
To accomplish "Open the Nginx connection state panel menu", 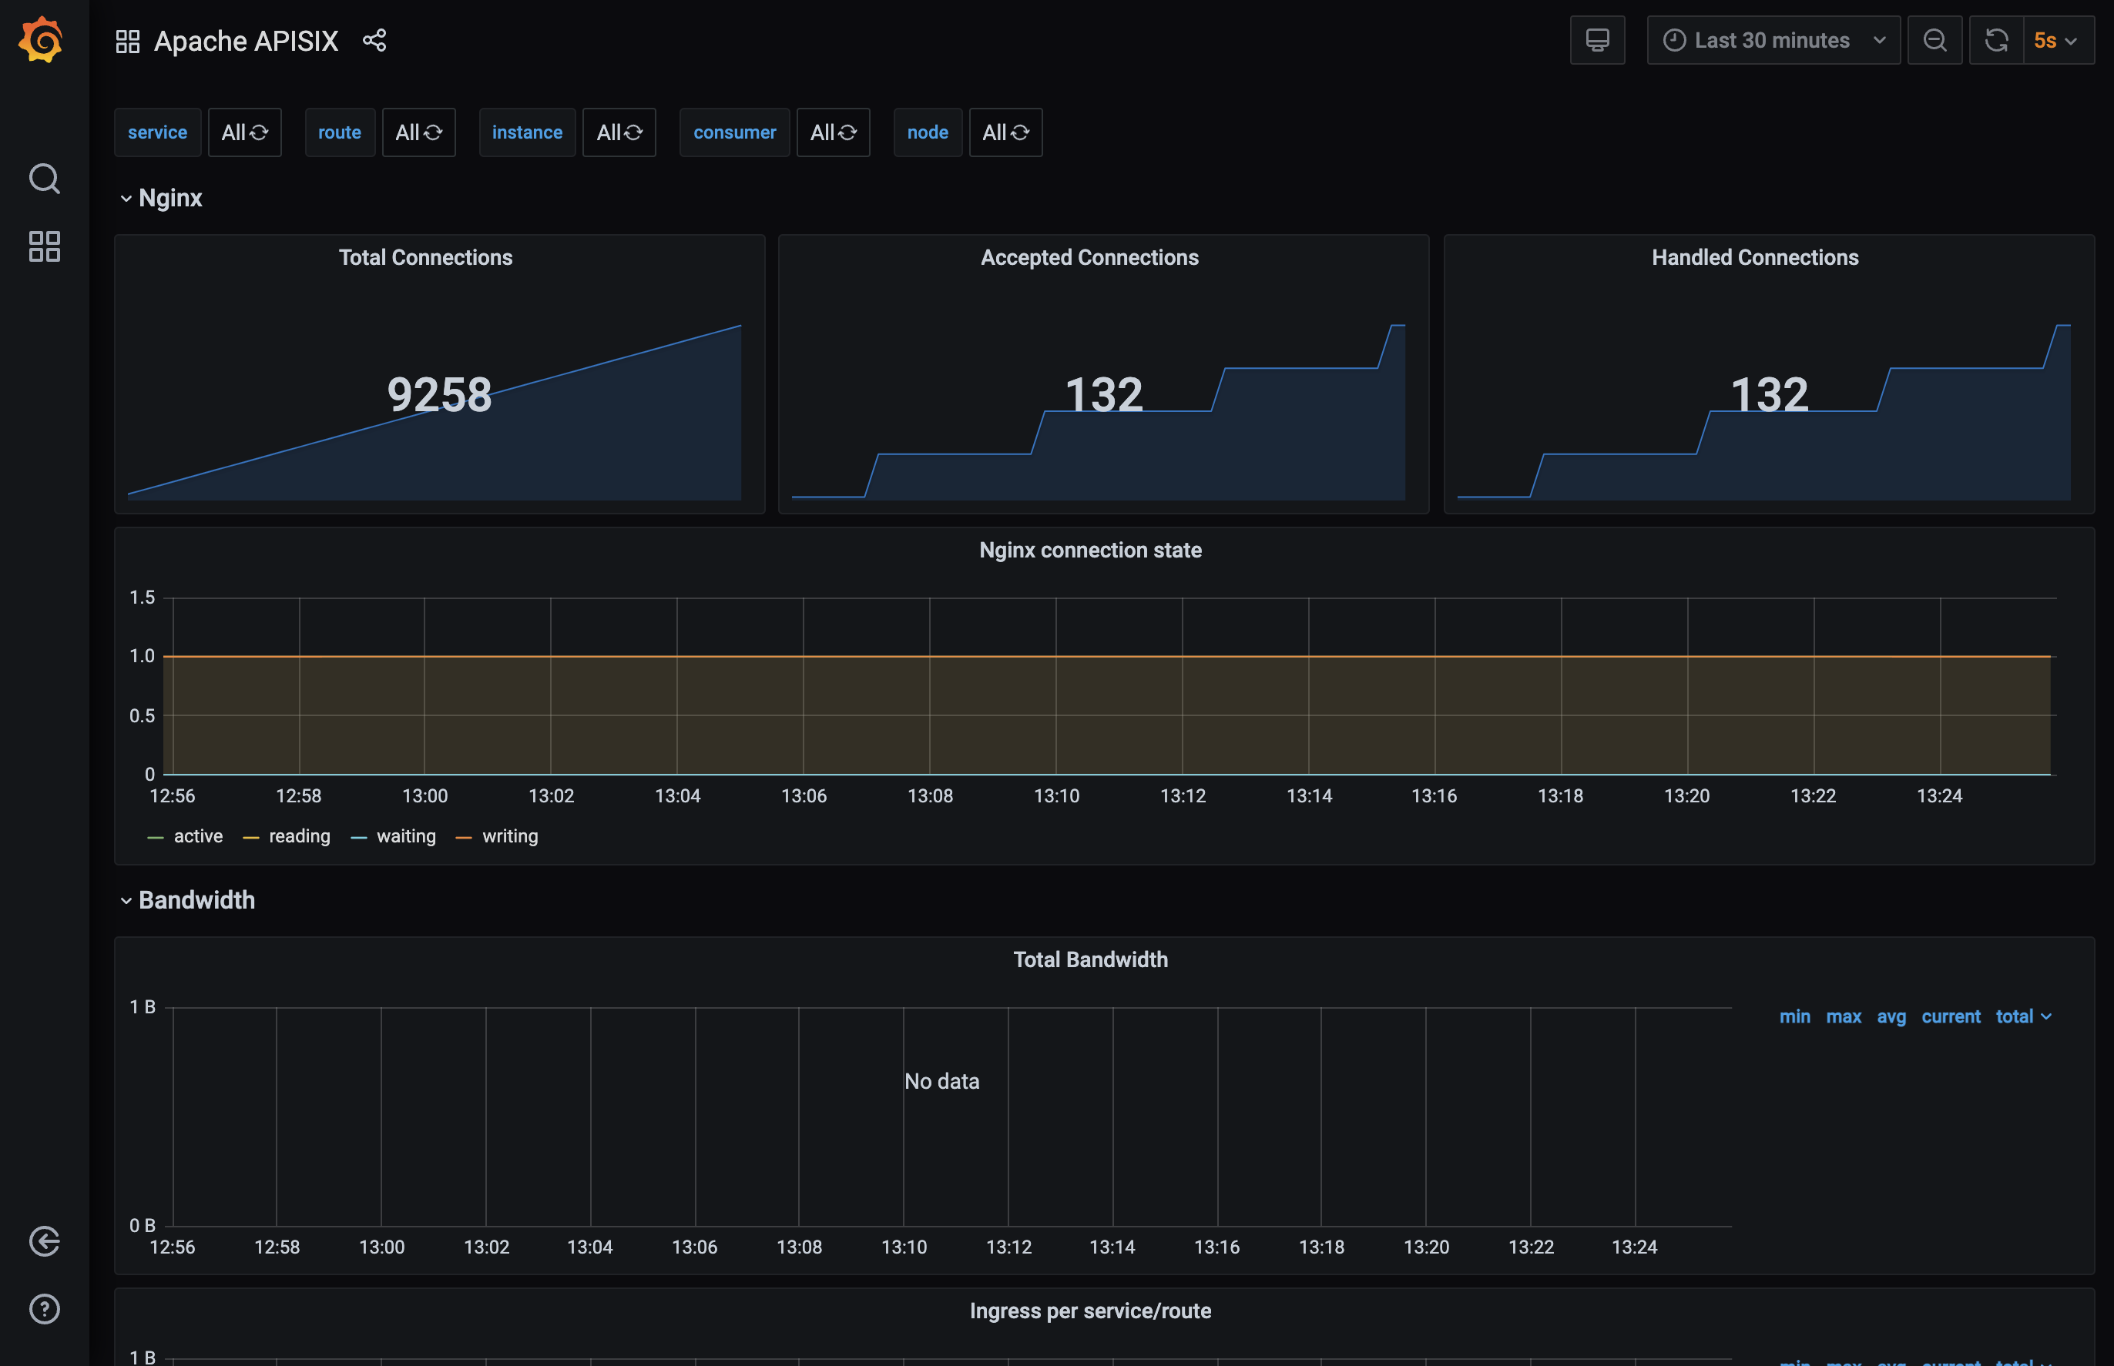I will [1090, 550].
